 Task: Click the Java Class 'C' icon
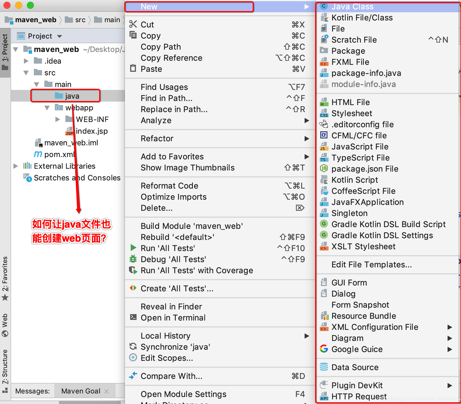(324, 6)
